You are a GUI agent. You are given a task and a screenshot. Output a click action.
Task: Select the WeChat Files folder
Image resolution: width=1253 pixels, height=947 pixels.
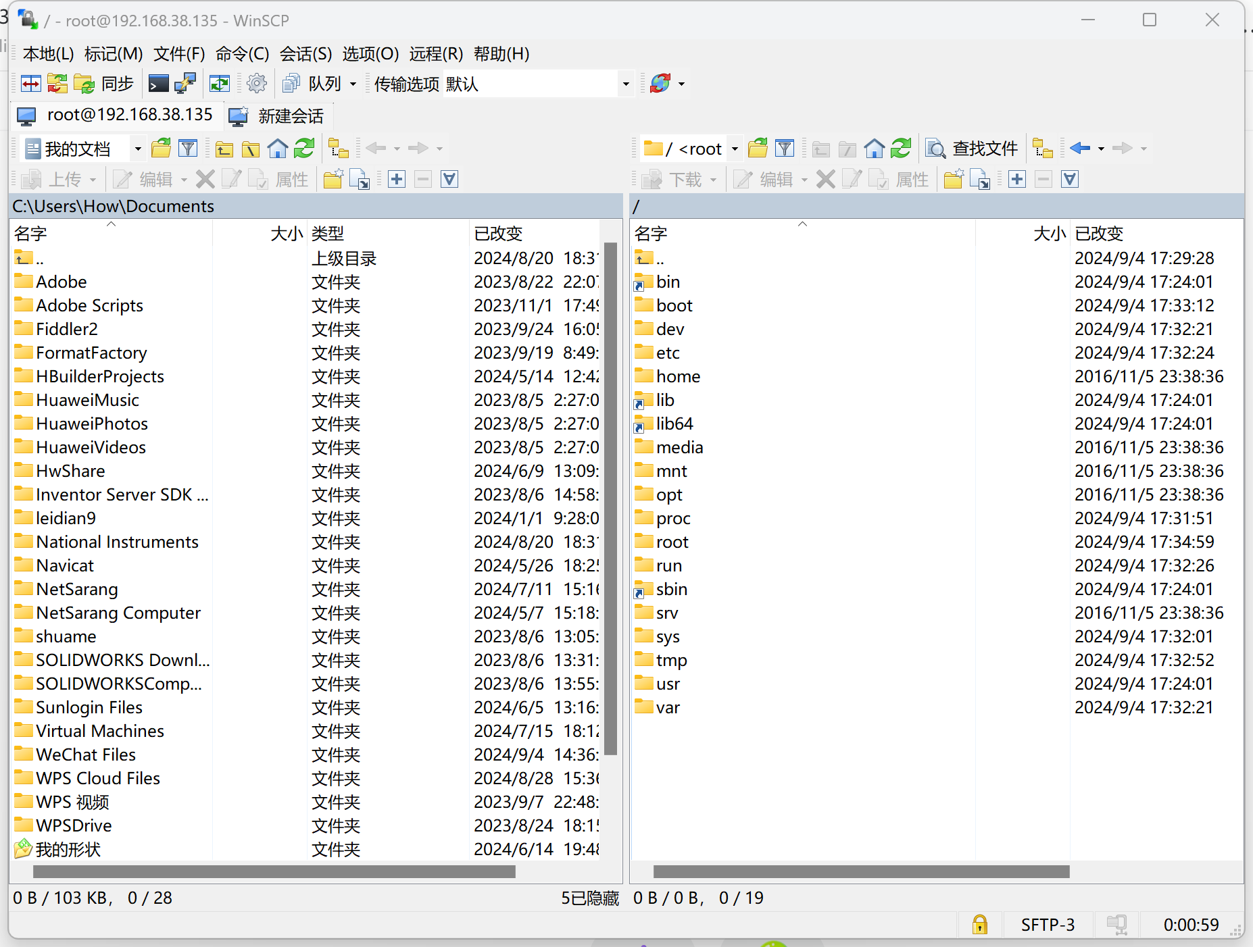pos(86,754)
